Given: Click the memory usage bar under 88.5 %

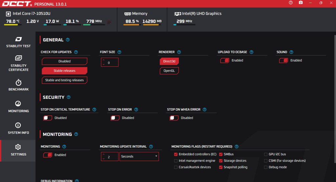Looking at the screenshot, I should (x=132, y=25).
